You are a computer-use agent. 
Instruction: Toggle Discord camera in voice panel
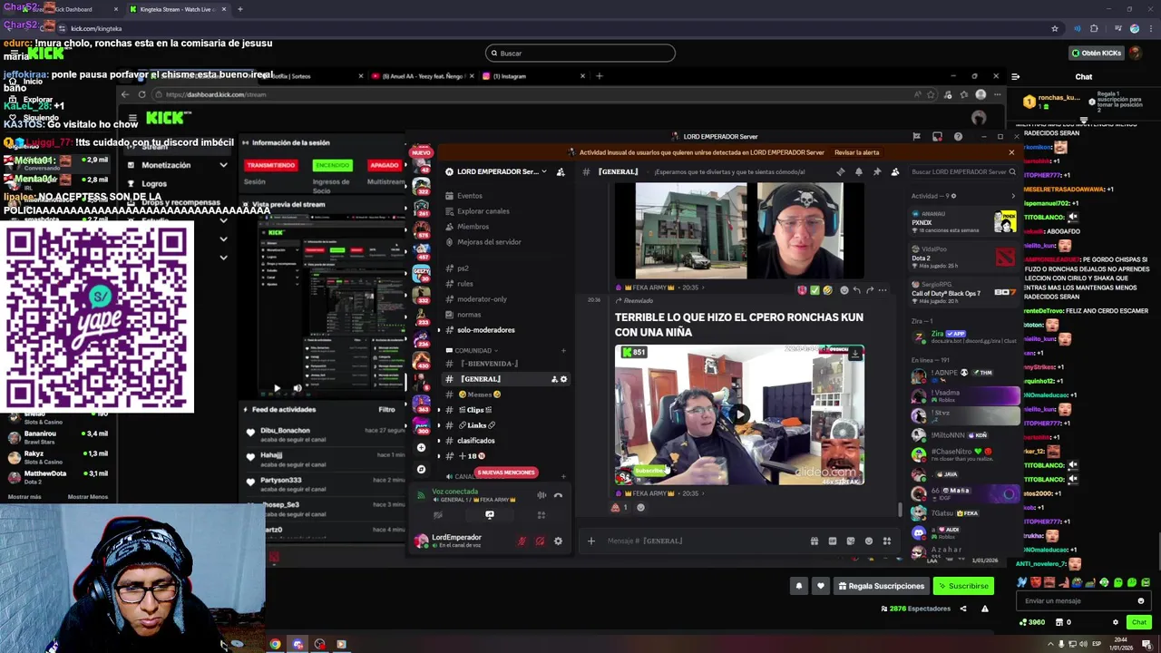[438, 515]
